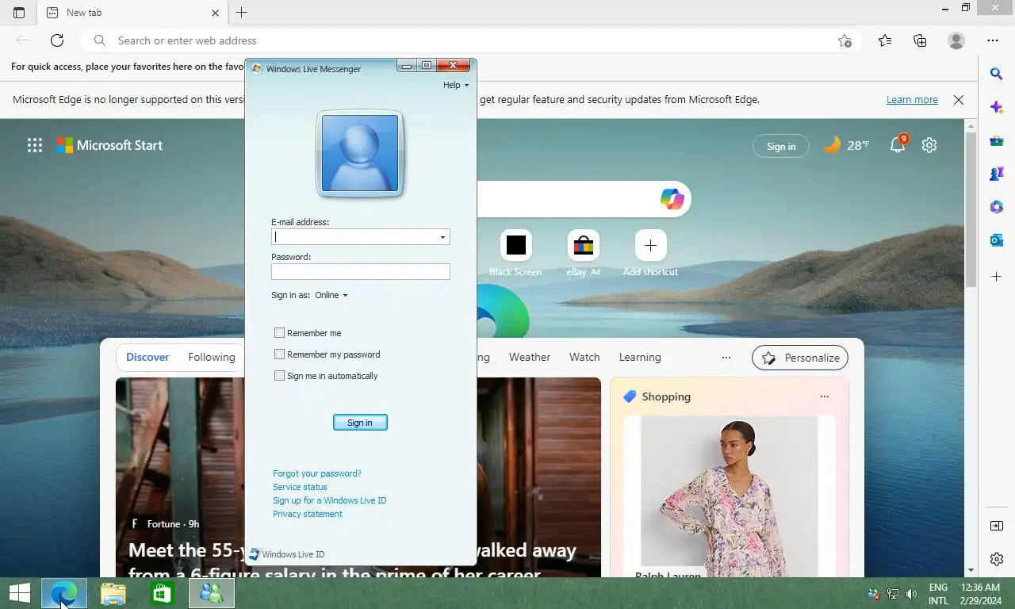Open the Messenger Help menu

[x=456, y=85]
